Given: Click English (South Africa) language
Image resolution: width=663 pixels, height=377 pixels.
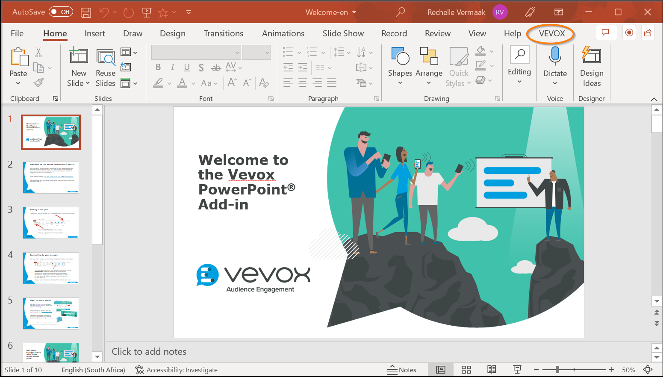Looking at the screenshot, I should (93, 370).
